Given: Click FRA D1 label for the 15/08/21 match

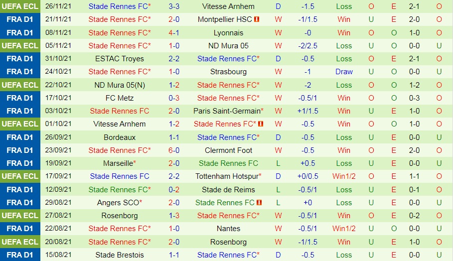Looking at the screenshot, I should 20,255.
